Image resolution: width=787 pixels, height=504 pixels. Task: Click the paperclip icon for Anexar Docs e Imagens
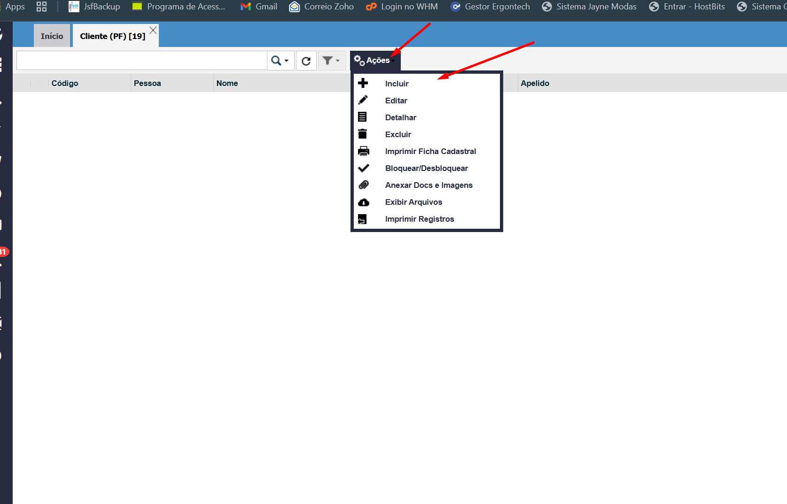click(x=363, y=185)
